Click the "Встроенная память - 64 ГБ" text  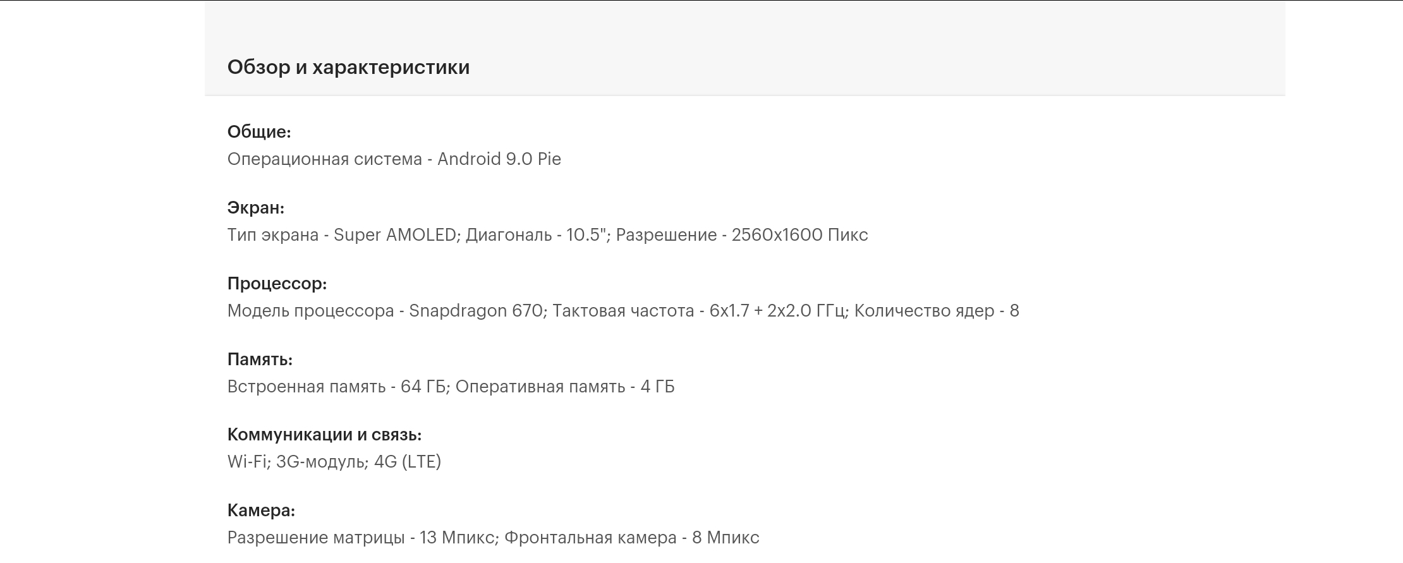[x=336, y=387]
